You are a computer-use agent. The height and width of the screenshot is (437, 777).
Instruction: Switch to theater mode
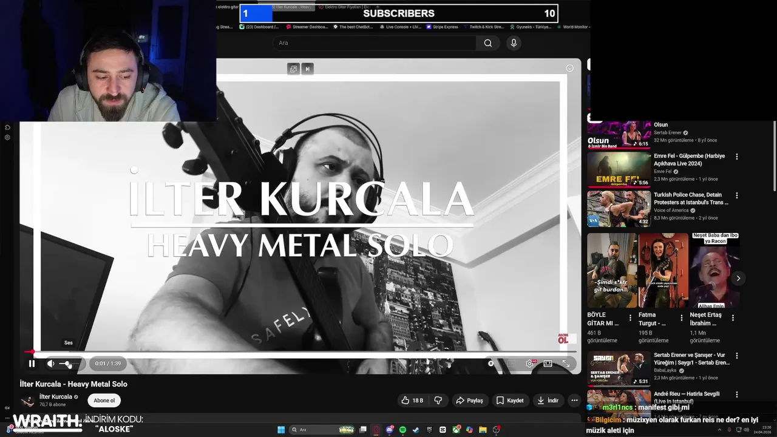548,364
